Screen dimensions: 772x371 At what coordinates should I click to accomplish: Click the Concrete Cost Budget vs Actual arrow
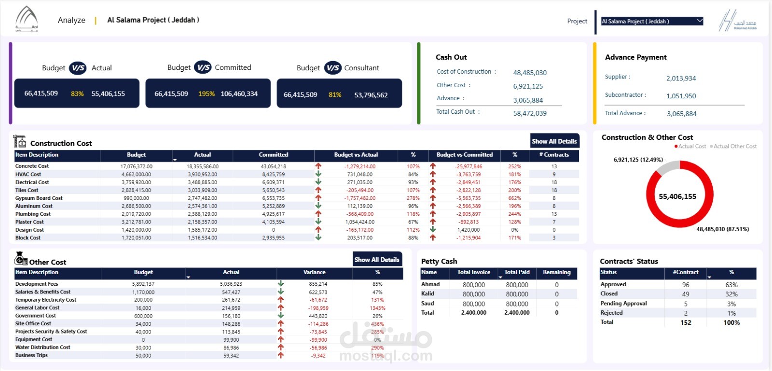pyautogui.click(x=318, y=166)
